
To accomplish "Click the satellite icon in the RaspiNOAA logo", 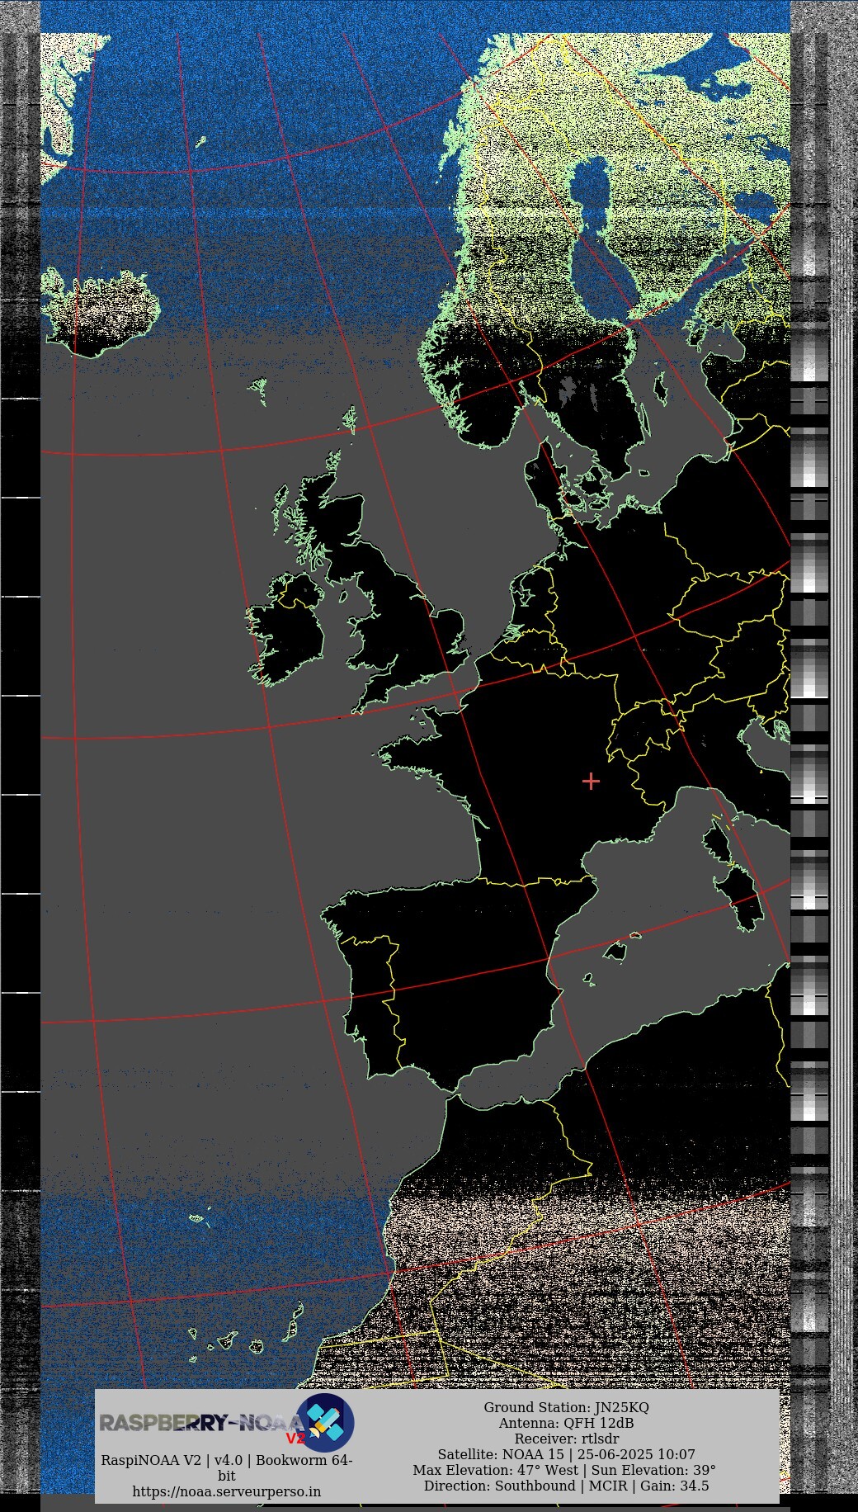I will coord(325,1422).
